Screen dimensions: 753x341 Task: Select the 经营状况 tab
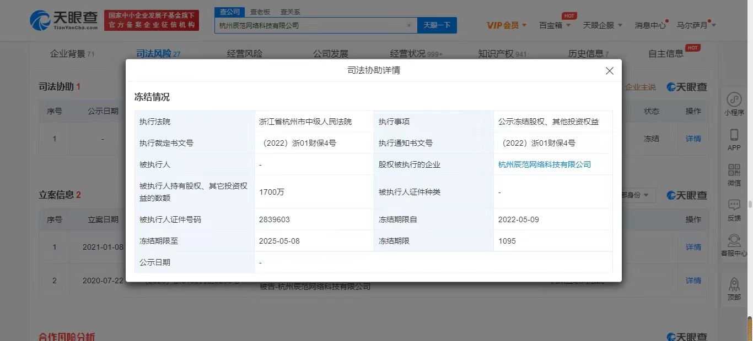416,53
